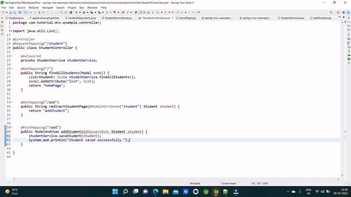The width and height of the screenshot is (351, 197).
Task: Open the Help menu
Action: coord(104,8)
